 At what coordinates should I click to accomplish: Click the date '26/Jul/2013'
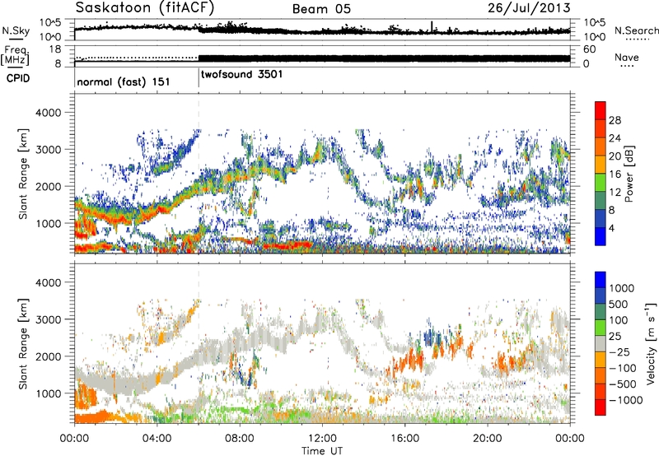pos(529,8)
